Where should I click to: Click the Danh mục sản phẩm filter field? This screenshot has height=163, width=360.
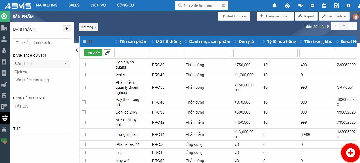[x=208, y=53]
